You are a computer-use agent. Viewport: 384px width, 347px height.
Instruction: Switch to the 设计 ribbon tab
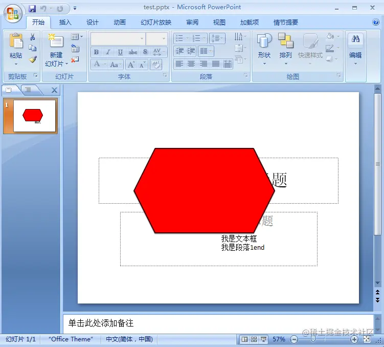point(93,23)
